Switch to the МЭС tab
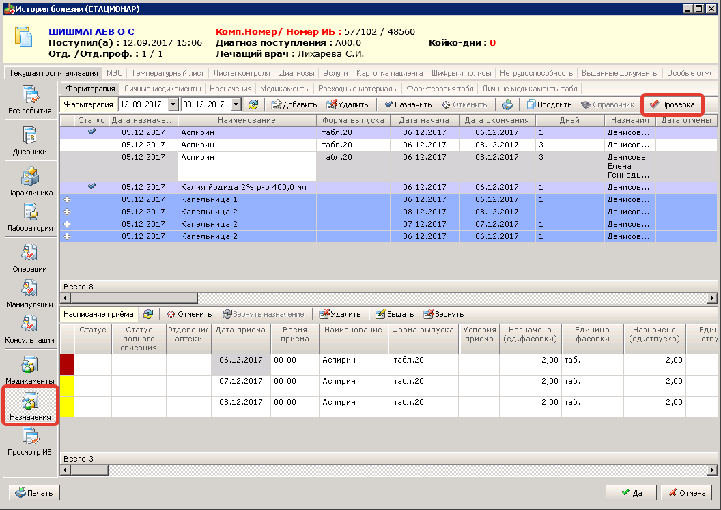The image size is (721, 510). pyautogui.click(x=115, y=73)
